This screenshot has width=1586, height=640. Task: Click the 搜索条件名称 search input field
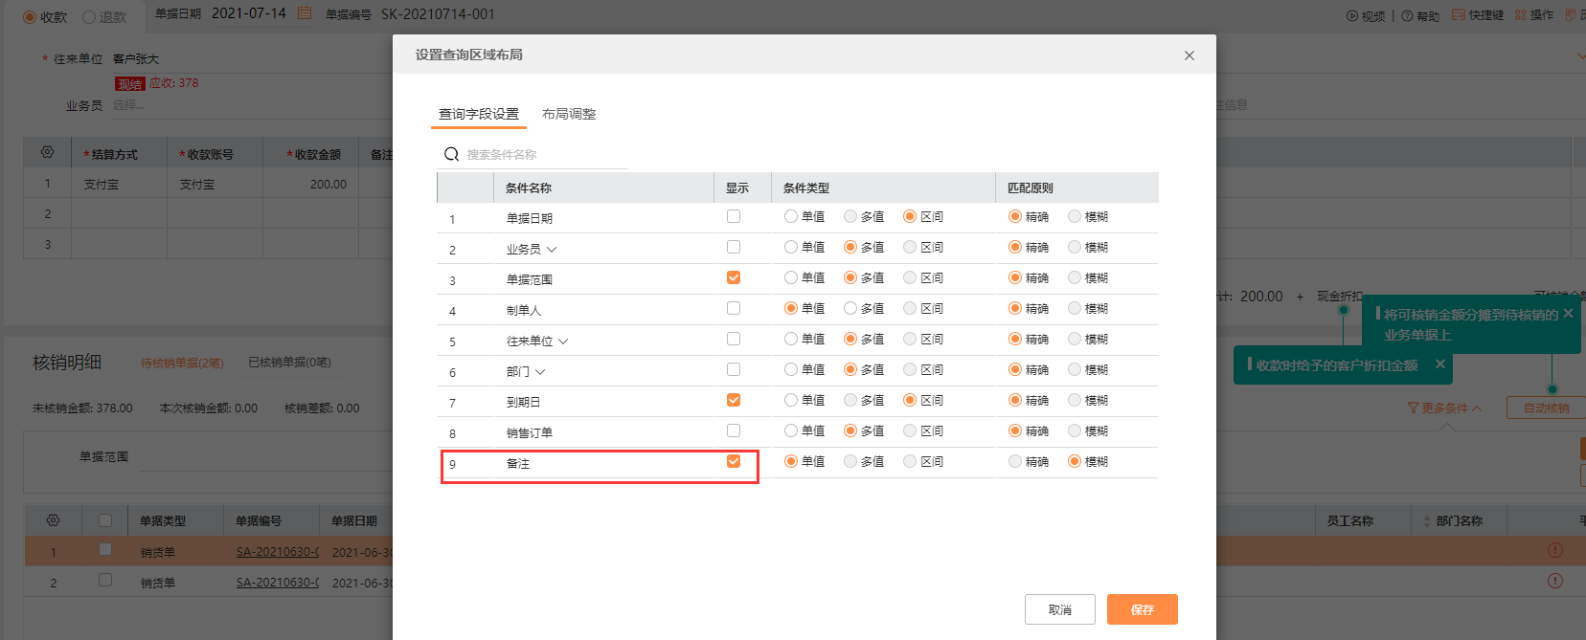point(541,154)
